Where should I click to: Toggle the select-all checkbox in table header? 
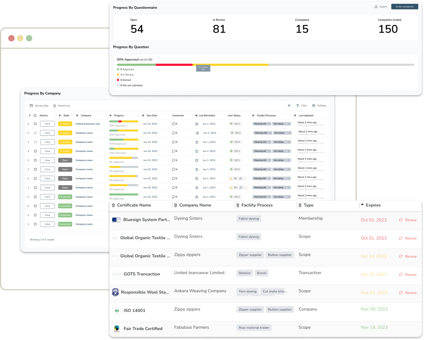coord(35,116)
